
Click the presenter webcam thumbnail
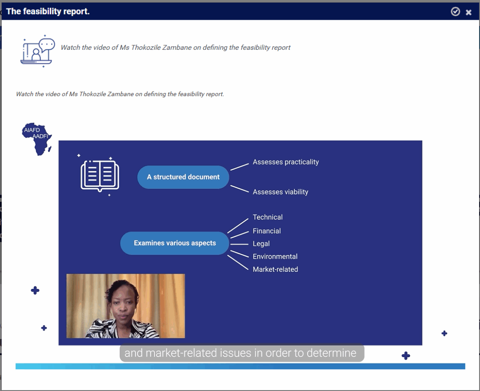(x=125, y=306)
